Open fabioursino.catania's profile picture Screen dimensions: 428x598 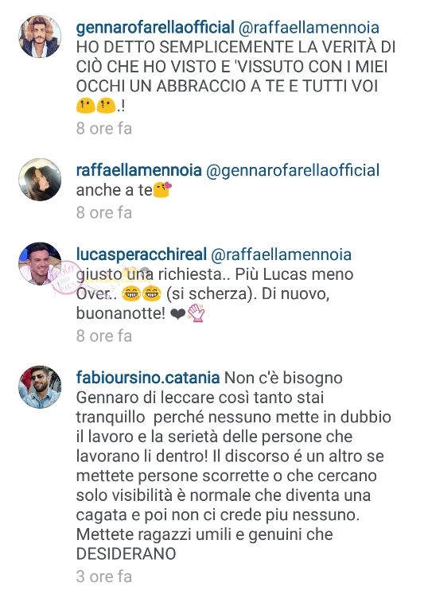tap(40, 386)
